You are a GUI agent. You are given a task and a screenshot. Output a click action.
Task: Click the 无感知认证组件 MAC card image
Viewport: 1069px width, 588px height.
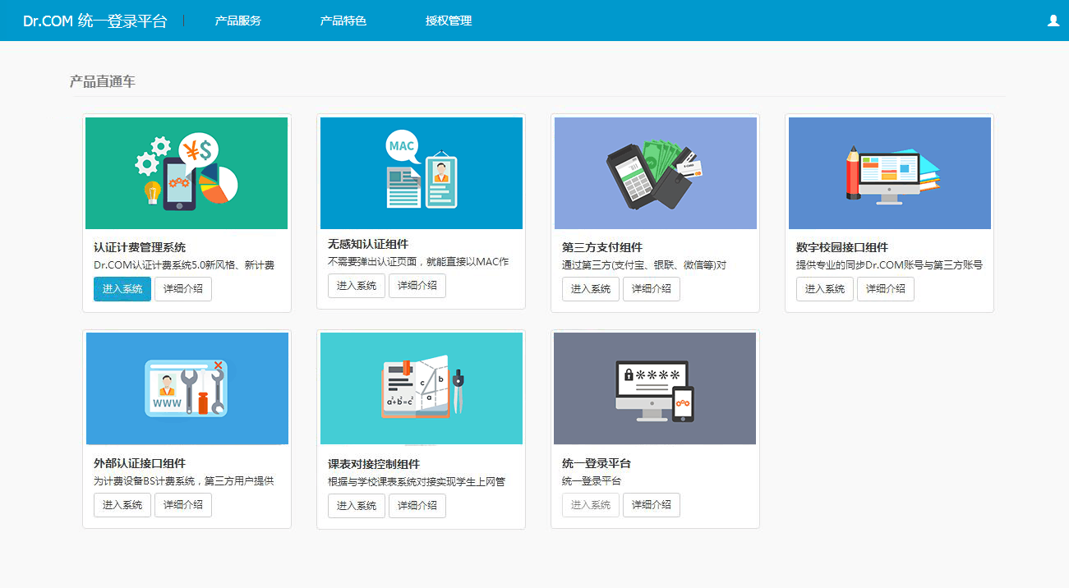coord(422,173)
